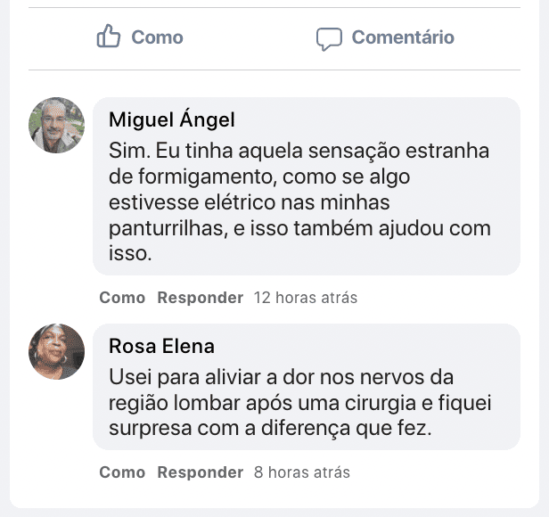Like Rosa Elena's comment via "Como"

[122, 472]
